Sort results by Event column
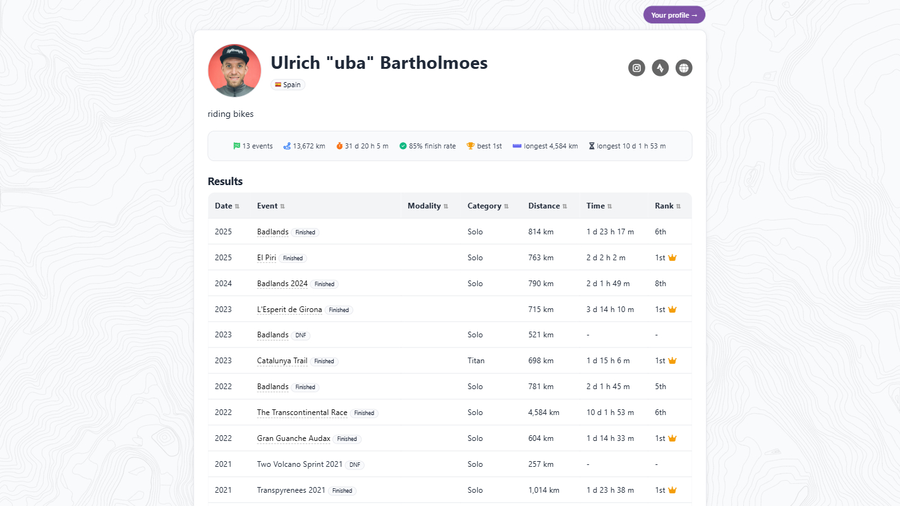The height and width of the screenshot is (506, 900). pos(271,206)
